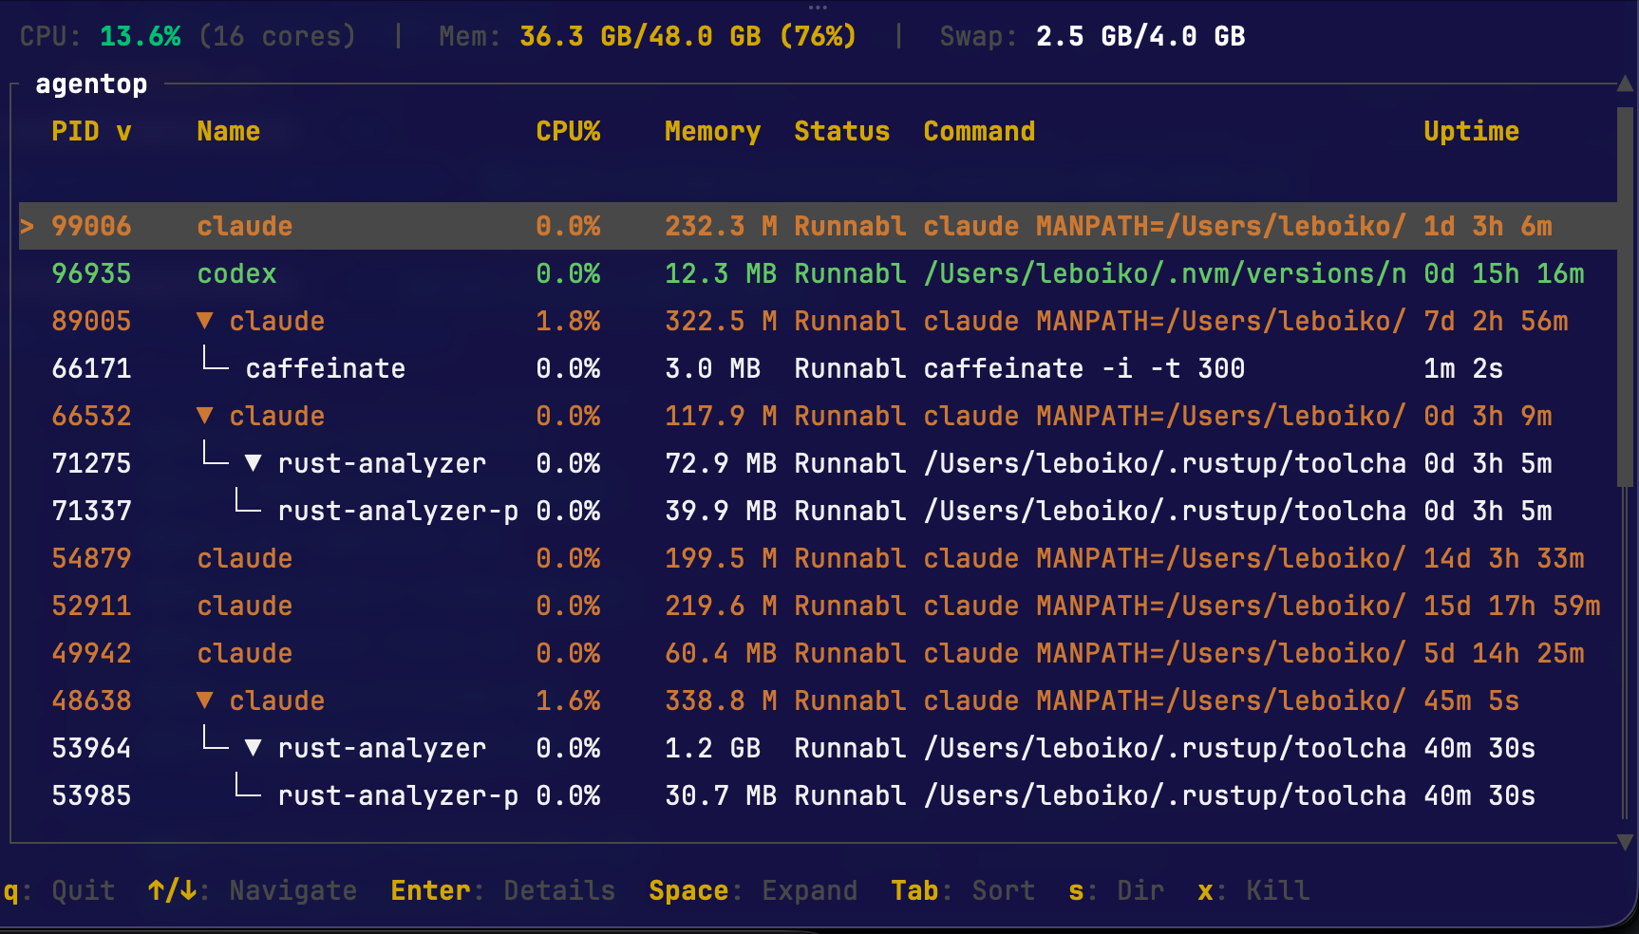Switch sorting via the Uptime column header

[1471, 131]
